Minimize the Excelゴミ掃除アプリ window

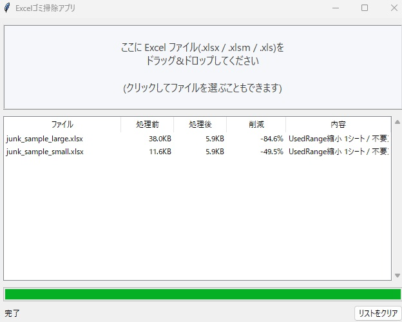pyautogui.click(x=336, y=8)
